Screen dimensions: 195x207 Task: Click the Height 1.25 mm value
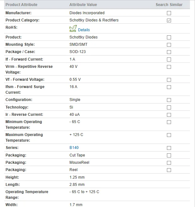[x=77, y=177]
